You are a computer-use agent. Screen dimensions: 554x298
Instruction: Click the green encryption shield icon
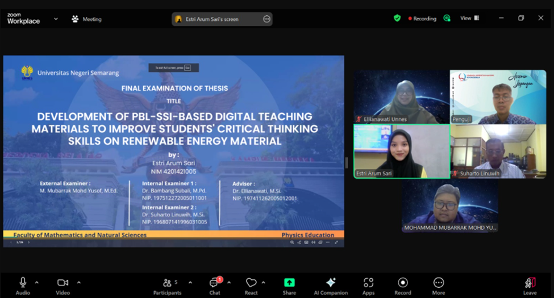397,18
